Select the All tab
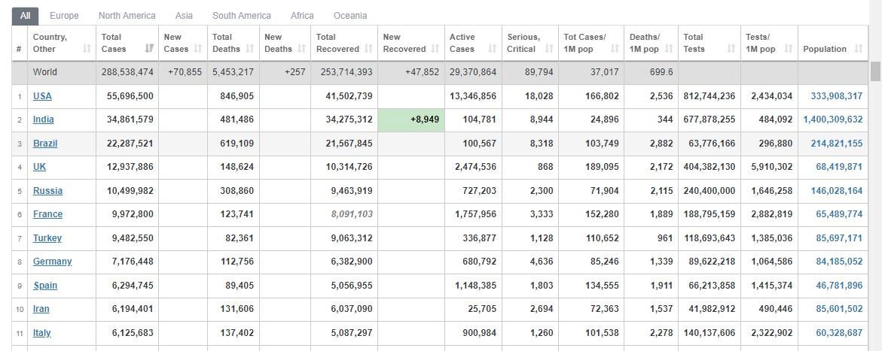This screenshot has height=351, width=882. pos(26,16)
